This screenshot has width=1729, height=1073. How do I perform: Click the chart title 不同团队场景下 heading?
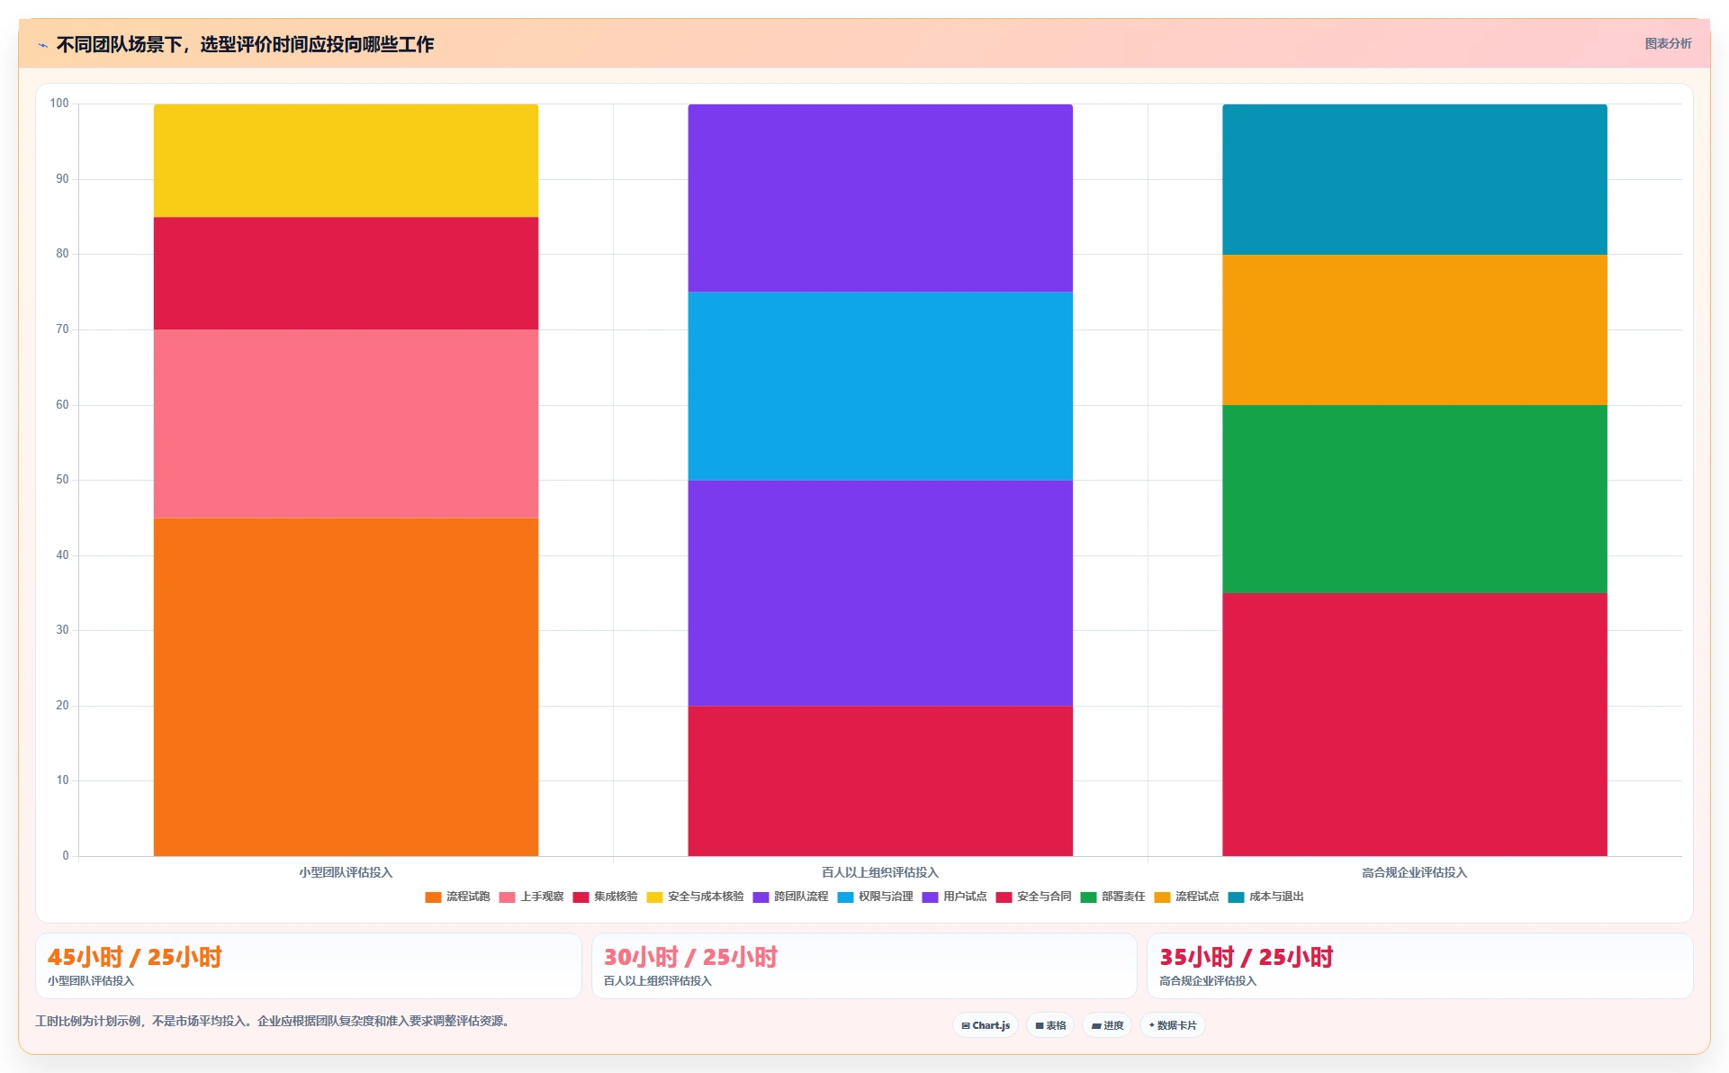[245, 44]
